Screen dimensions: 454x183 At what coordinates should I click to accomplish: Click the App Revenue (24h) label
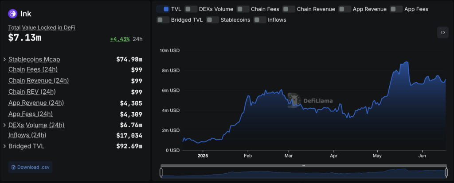(x=36, y=103)
